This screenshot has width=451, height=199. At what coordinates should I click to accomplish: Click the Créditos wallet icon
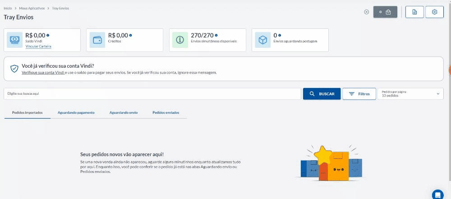pyautogui.click(x=97, y=40)
